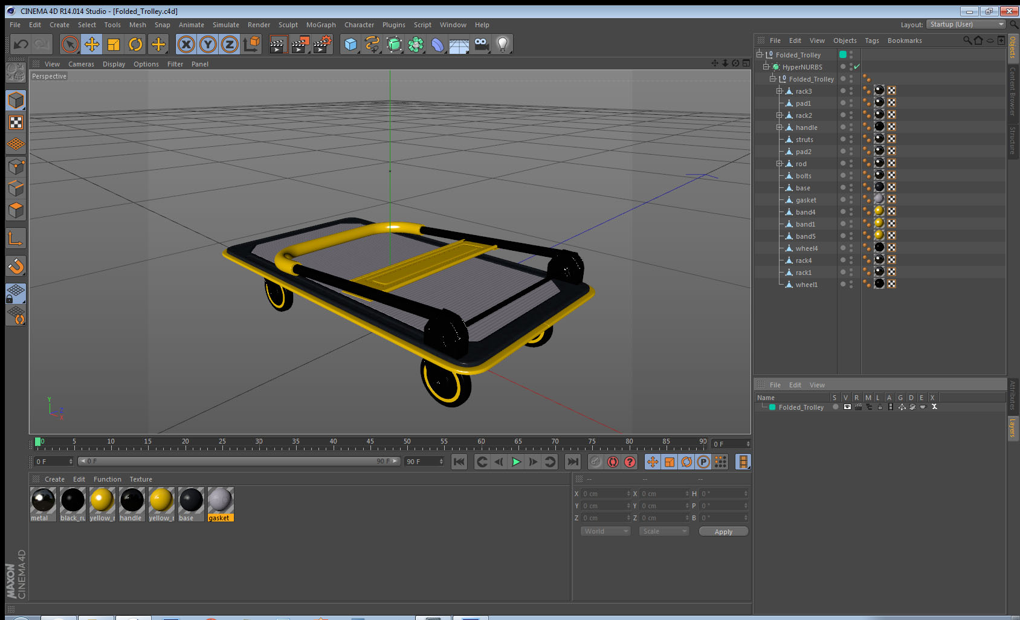Viewport: 1020px width, 620px height.
Task: Toggle the Y axis lock
Action: [x=208, y=44]
